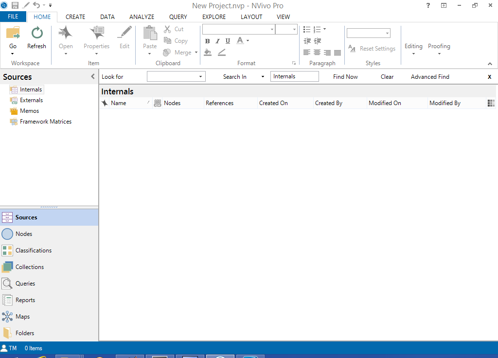
Task: Open the Queries navigation view
Action: [25, 284]
